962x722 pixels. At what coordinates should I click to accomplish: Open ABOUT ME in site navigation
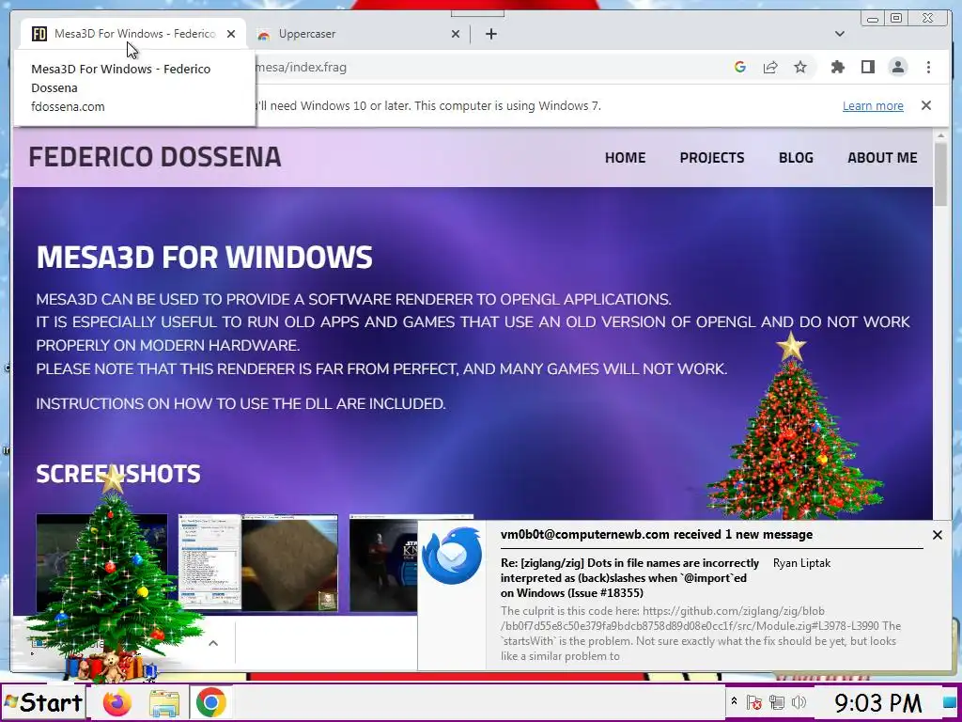pyautogui.click(x=882, y=158)
